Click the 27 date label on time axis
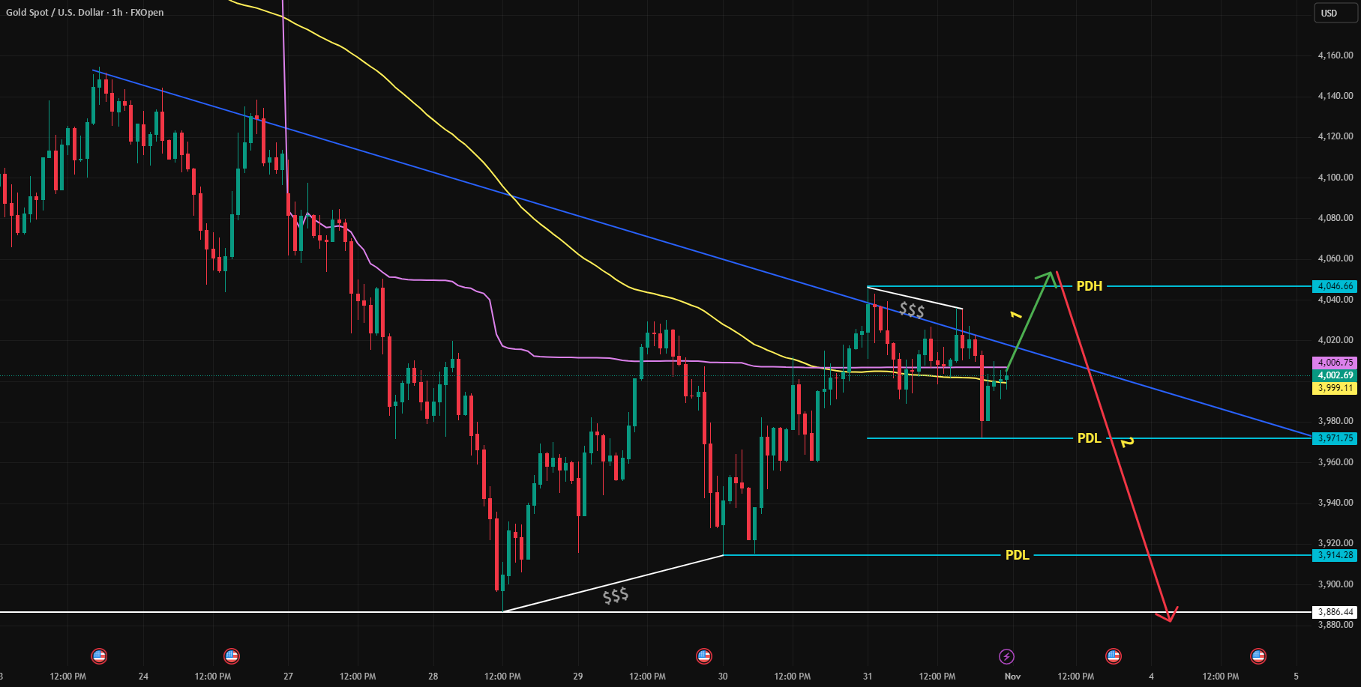 click(x=289, y=677)
